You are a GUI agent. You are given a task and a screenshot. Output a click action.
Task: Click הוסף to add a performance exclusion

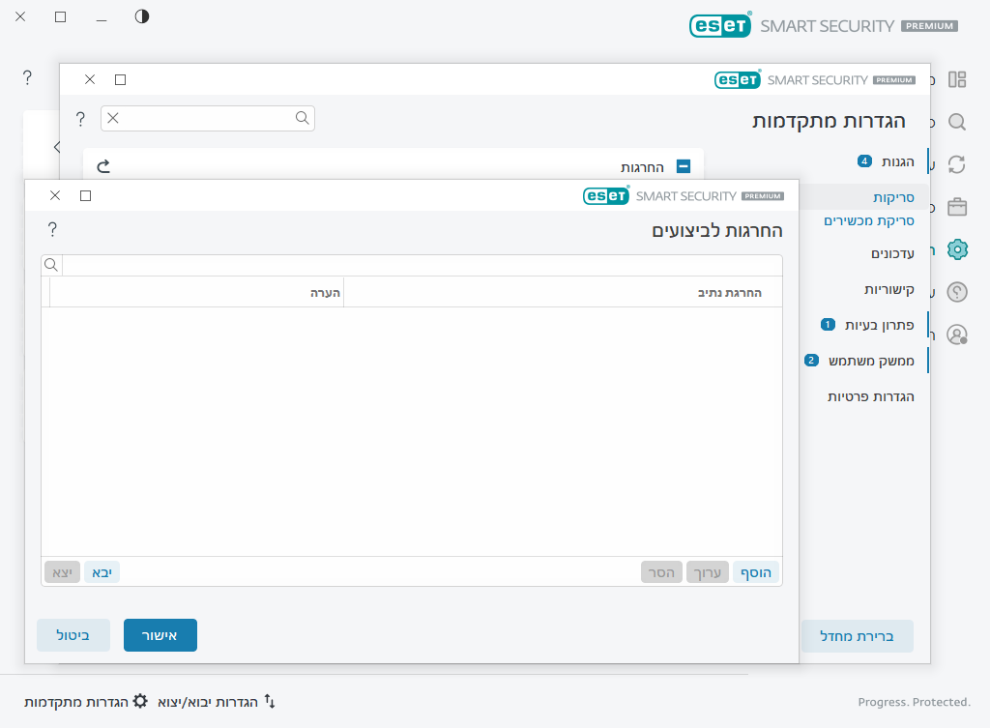(756, 572)
